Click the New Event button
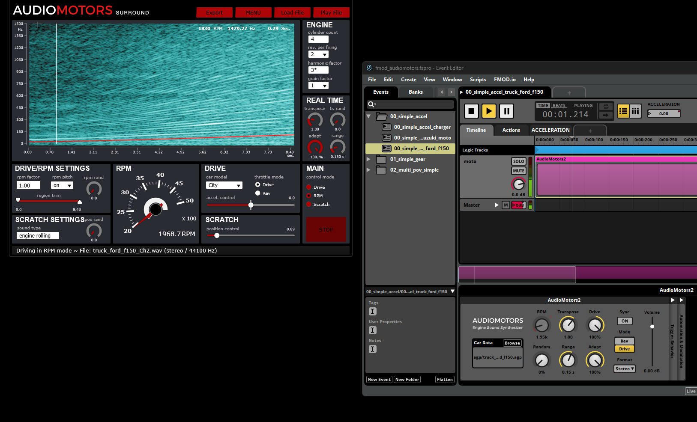This screenshot has width=697, height=422. pyautogui.click(x=379, y=380)
